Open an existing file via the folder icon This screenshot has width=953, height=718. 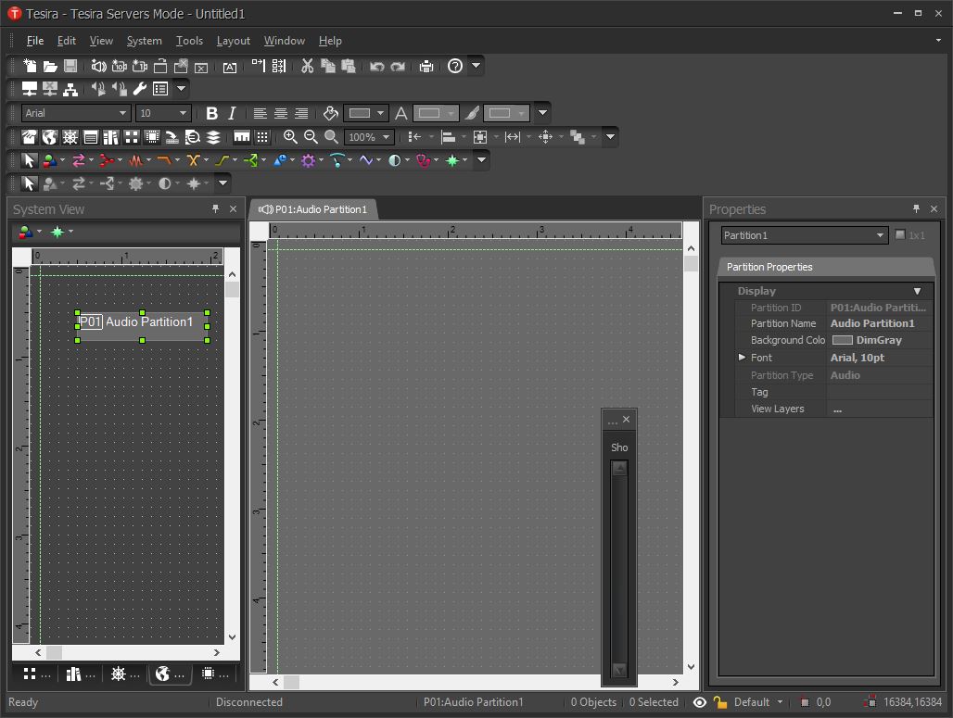coord(50,66)
